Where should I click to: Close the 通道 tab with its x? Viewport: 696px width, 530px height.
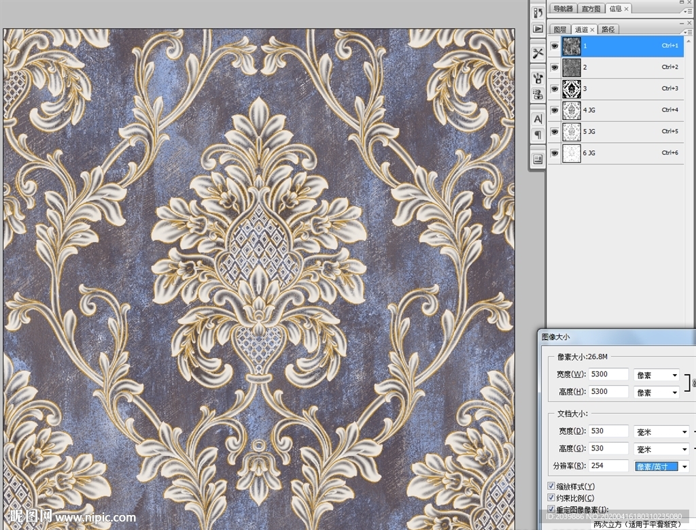pyautogui.click(x=592, y=30)
